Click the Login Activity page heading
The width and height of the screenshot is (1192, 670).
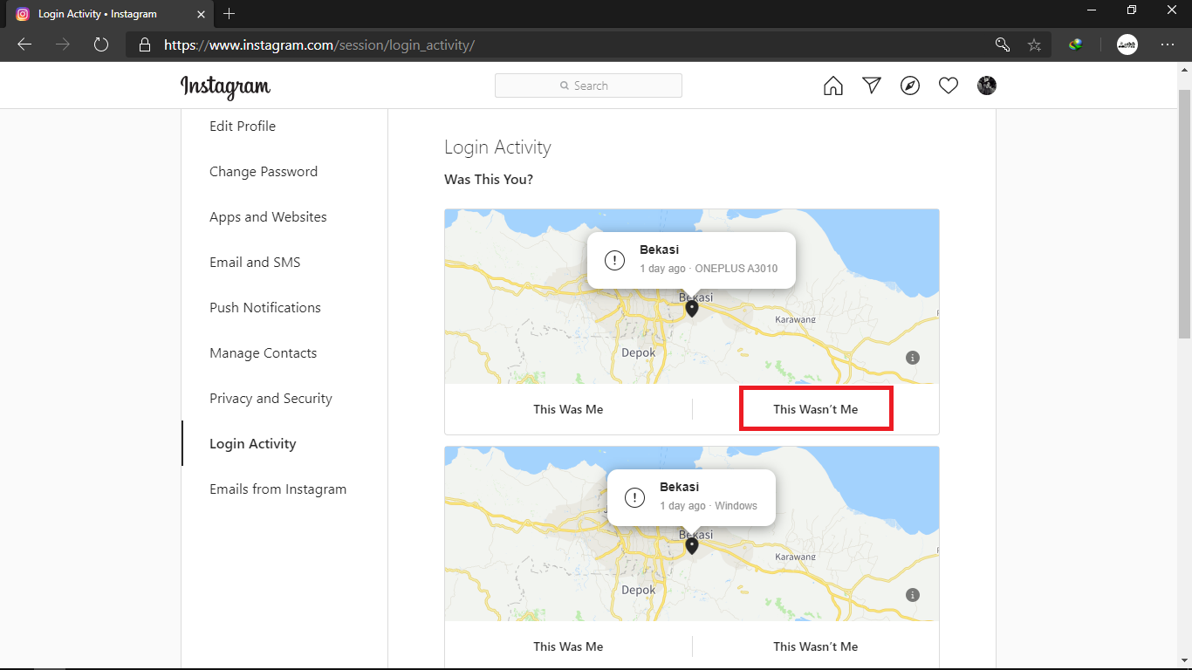tap(497, 147)
